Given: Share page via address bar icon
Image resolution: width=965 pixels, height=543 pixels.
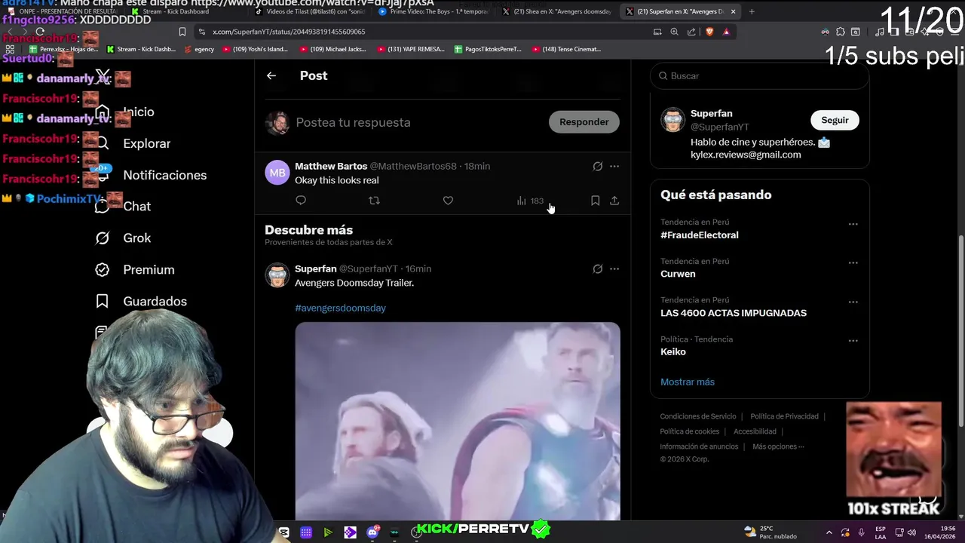Looking at the screenshot, I should click(691, 32).
